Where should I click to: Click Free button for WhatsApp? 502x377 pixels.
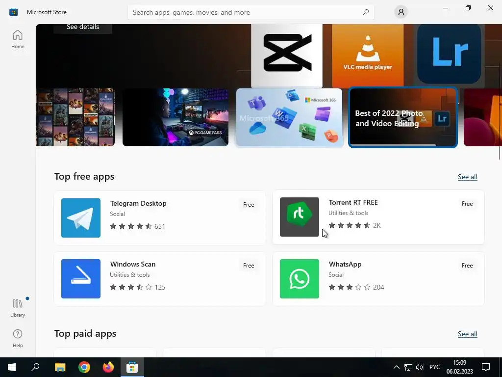pos(467,266)
